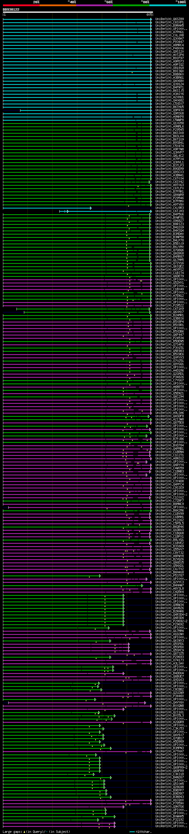Image resolution: width=189 pixels, height=834 pixels.
Task: Click the orange ~40% identity legend segment
Action: (x=58, y=5)
